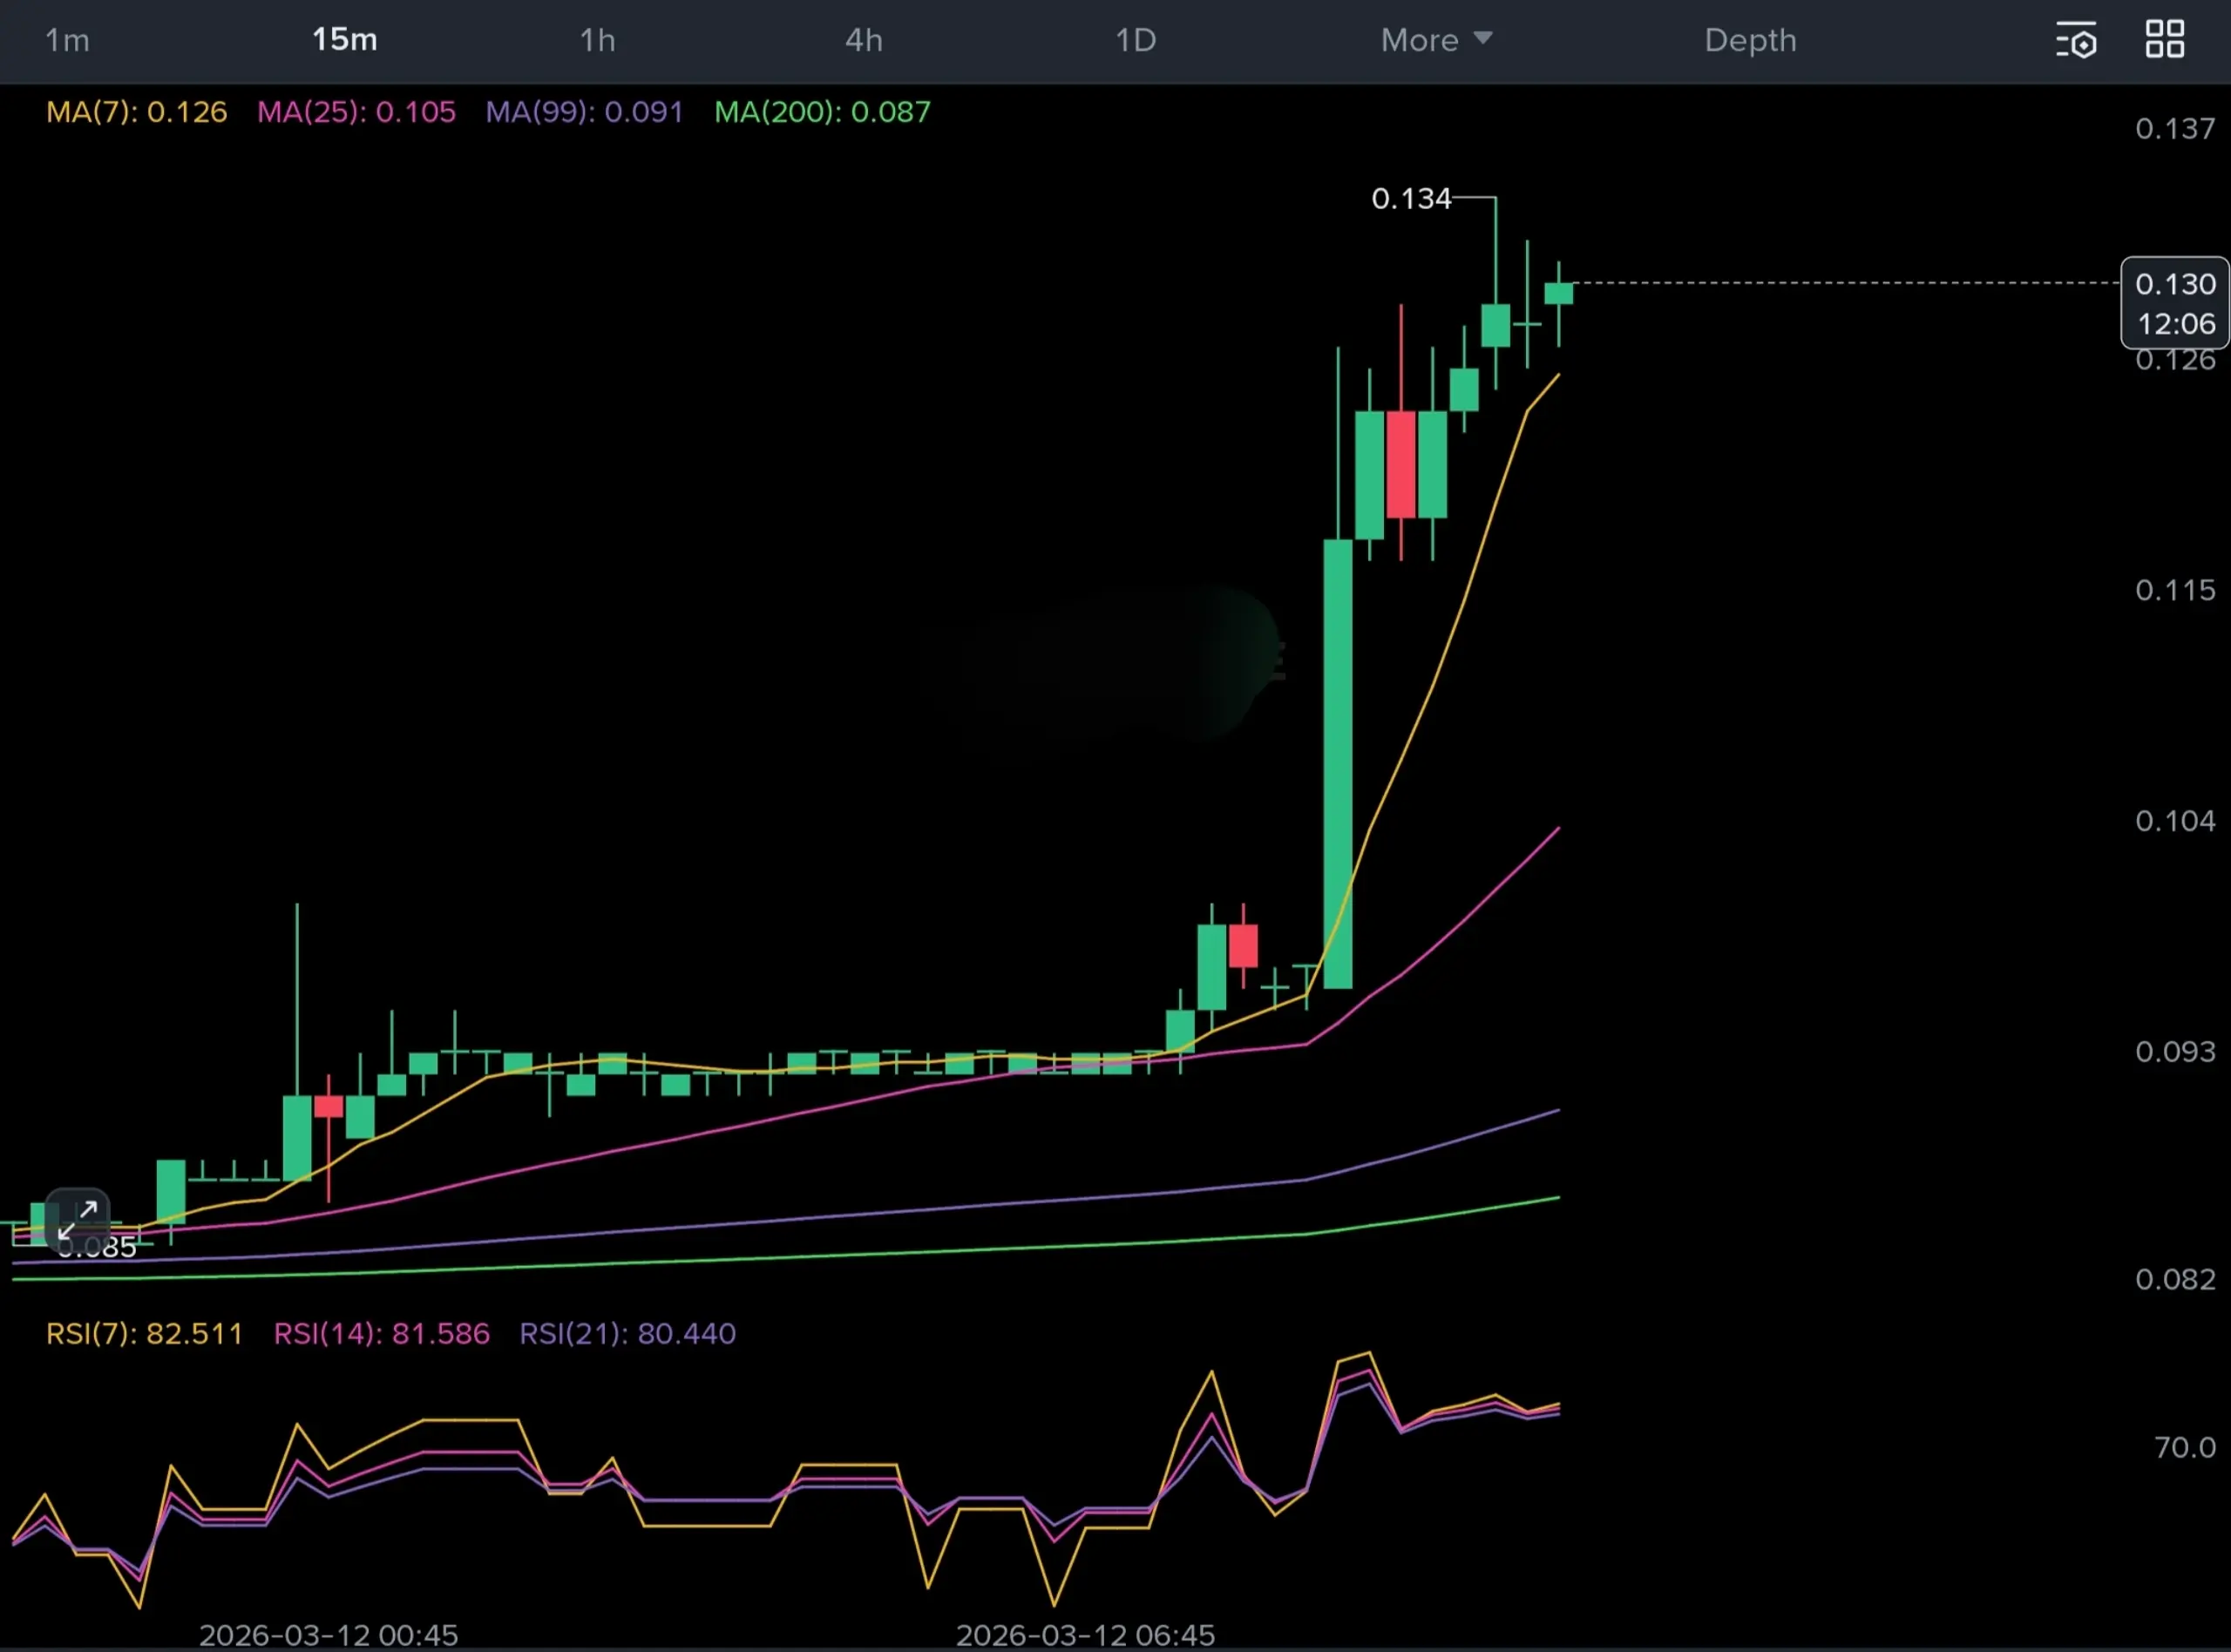Click the expand chart fullscreen icon
This screenshot has height=1652, width=2231.
click(x=77, y=1219)
